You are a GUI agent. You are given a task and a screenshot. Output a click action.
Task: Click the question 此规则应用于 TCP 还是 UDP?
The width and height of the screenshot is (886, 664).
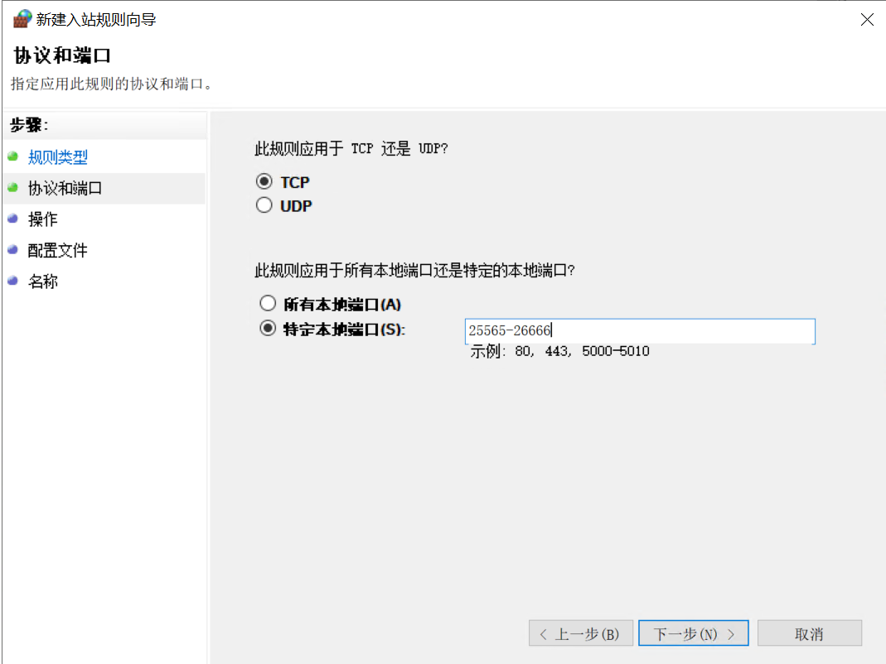click(x=351, y=148)
